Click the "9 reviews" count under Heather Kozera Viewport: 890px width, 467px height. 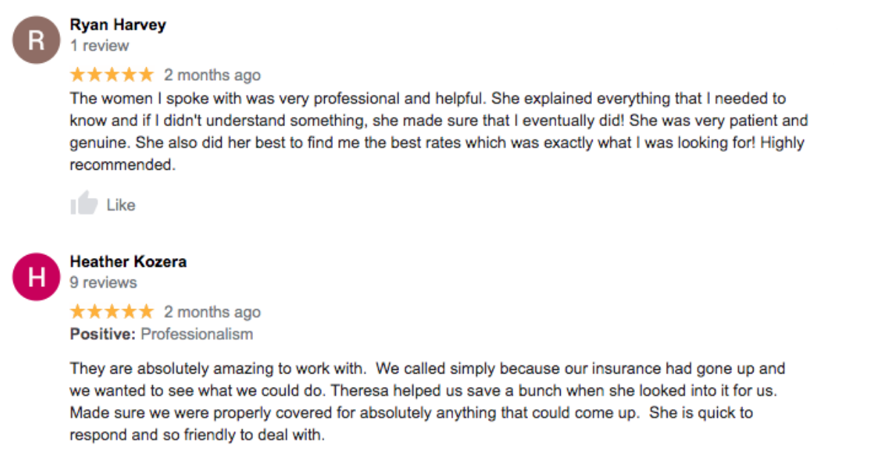[103, 283]
